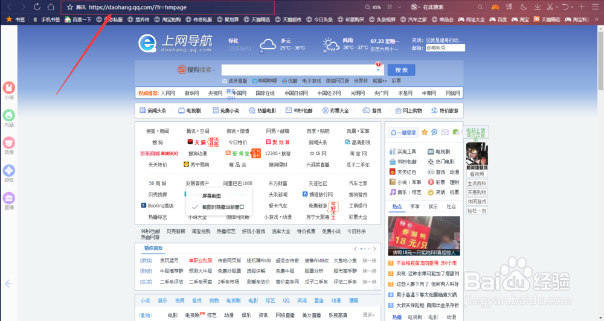Click the 一键登录 button
The image size is (604, 321).
tap(403, 132)
